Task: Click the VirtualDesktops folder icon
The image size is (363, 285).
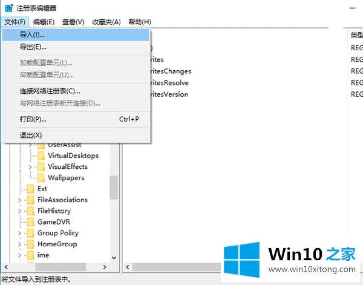Action: point(41,156)
